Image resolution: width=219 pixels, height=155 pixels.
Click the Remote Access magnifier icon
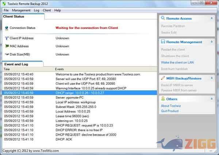163,18
